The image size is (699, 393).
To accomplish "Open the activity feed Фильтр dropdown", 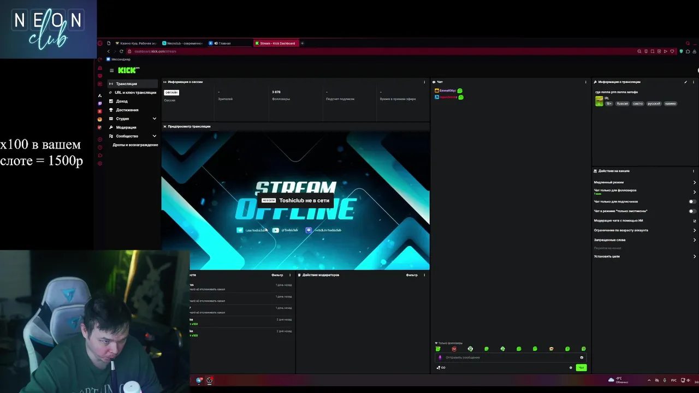I will [277, 275].
